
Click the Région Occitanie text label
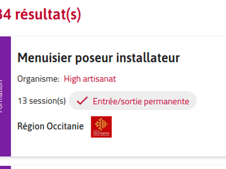50,127
